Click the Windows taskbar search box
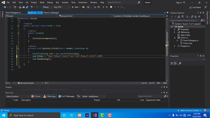Viewport: 210px width, 118px height. (x=34, y=115)
